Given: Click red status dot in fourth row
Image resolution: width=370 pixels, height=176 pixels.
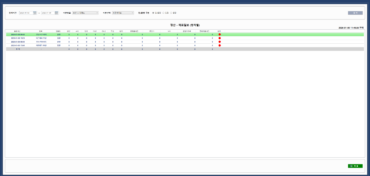Looking at the screenshot, I should 219,45.
